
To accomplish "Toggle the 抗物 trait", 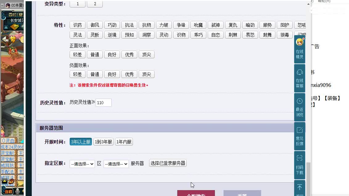I will click(x=146, y=25).
